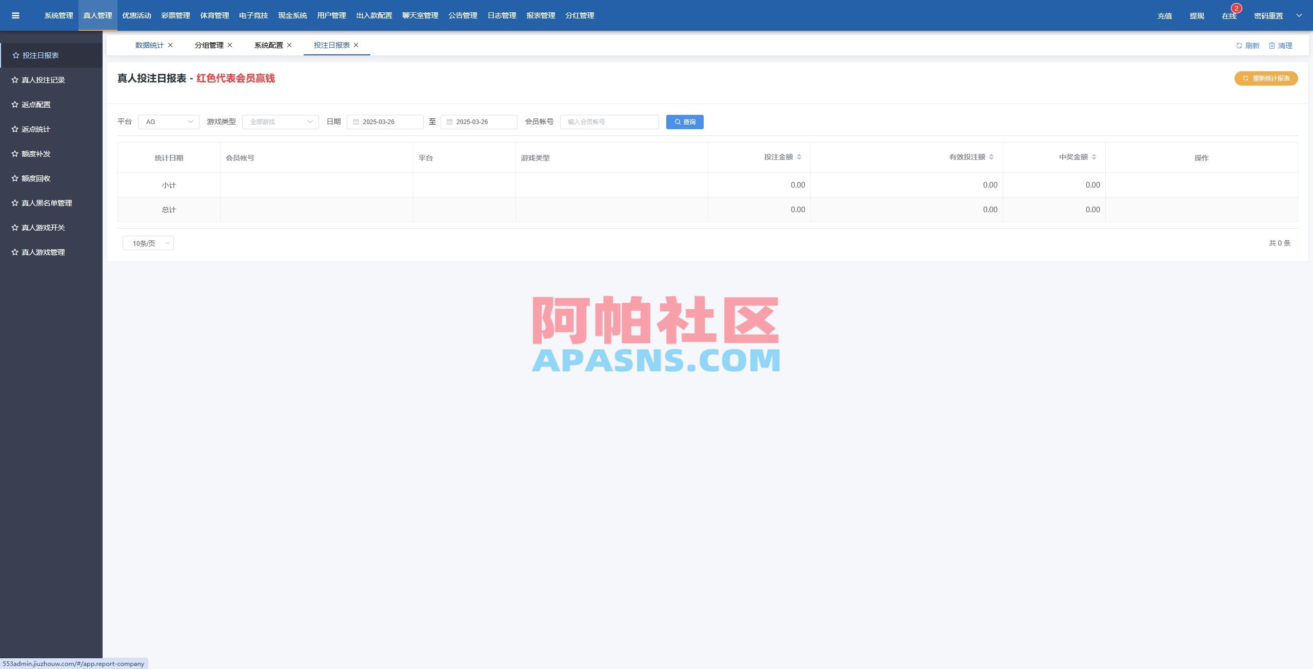Switch to the 数据统计 tab
Screen dimensions: 1313x669
pos(148,45)
